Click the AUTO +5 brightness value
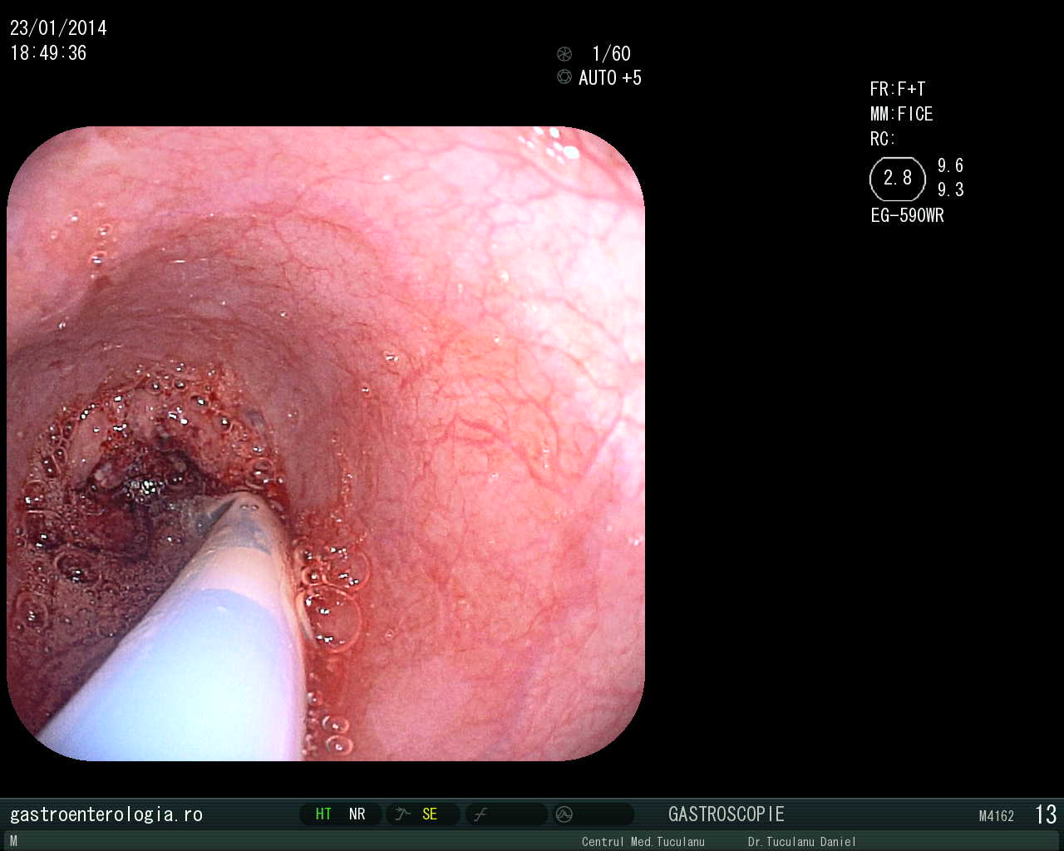Image resolution: width=1064 pixels, height=851 pixels. pos(610,78)
